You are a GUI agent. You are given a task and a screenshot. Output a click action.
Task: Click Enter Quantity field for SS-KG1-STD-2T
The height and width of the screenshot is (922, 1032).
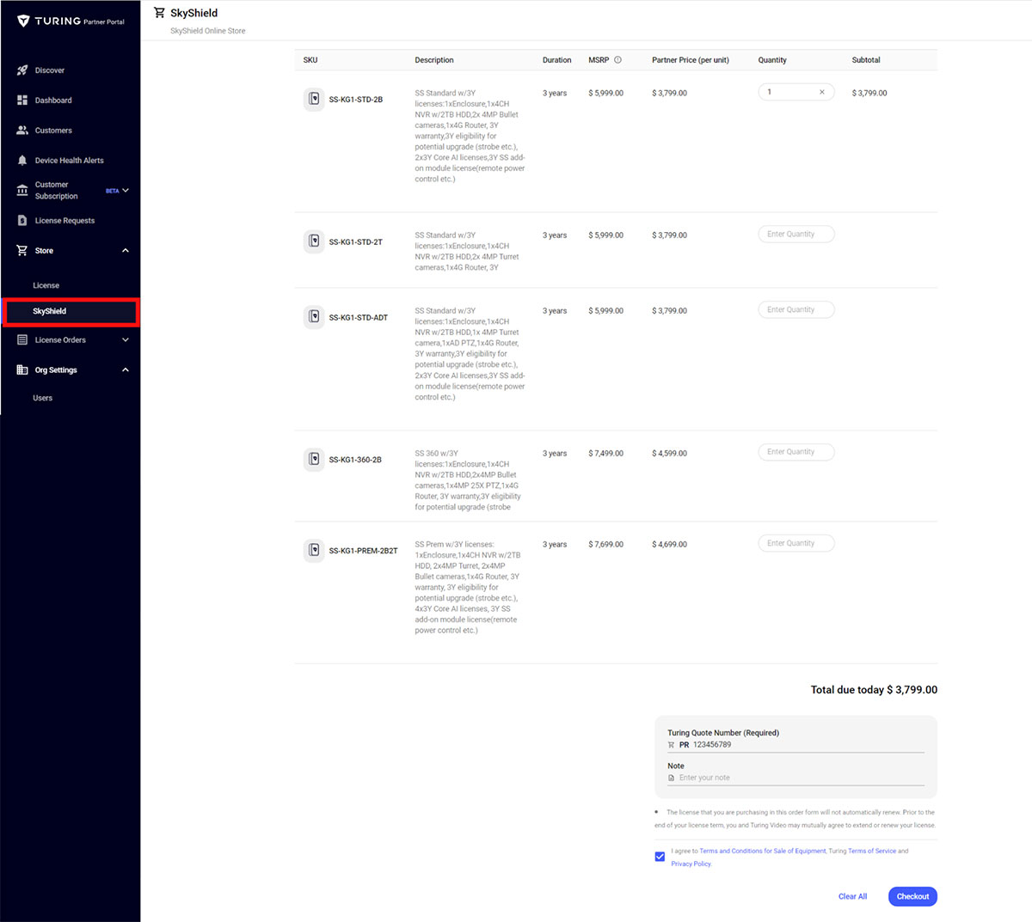click(796, 234)
